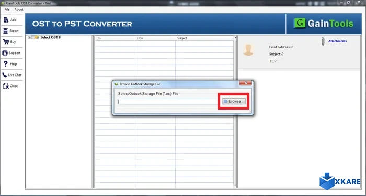Open the Attachments link

(x=337, y=41)
